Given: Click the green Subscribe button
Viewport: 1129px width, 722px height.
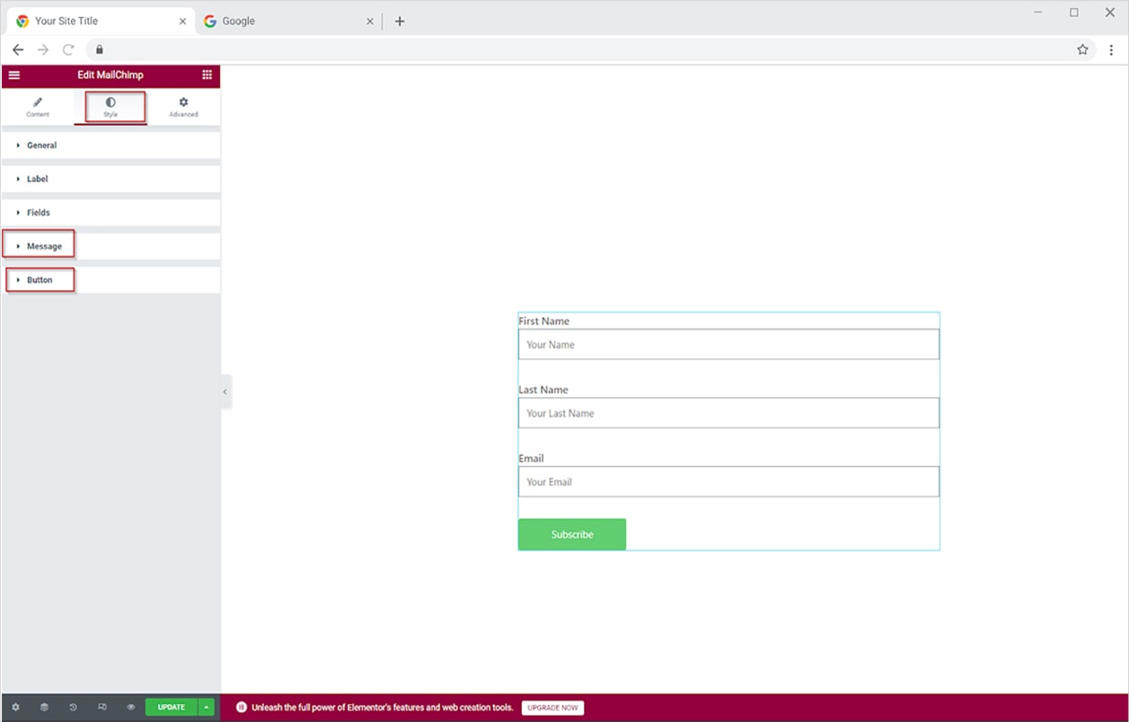Looking at the screenshot, I should [572, 534].
